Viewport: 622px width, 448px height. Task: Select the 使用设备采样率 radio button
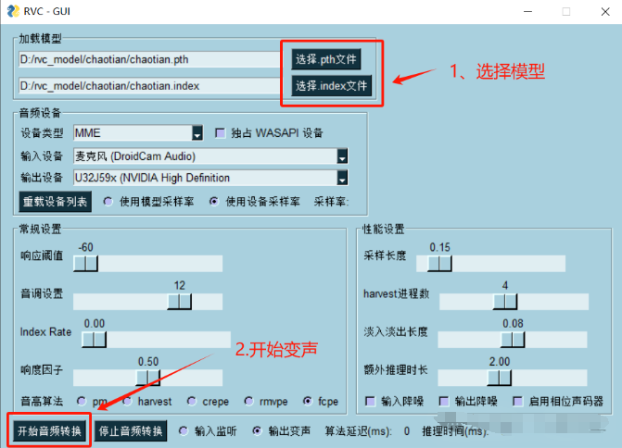[x=214, y=202]
